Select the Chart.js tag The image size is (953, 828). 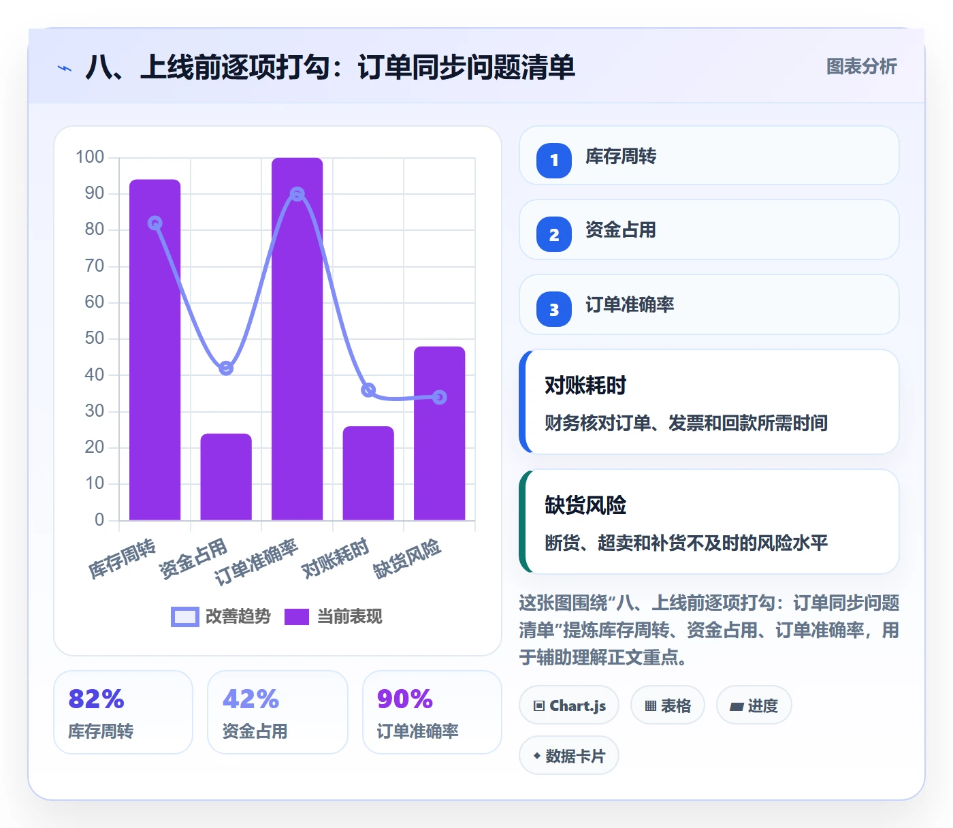[569, 705]
